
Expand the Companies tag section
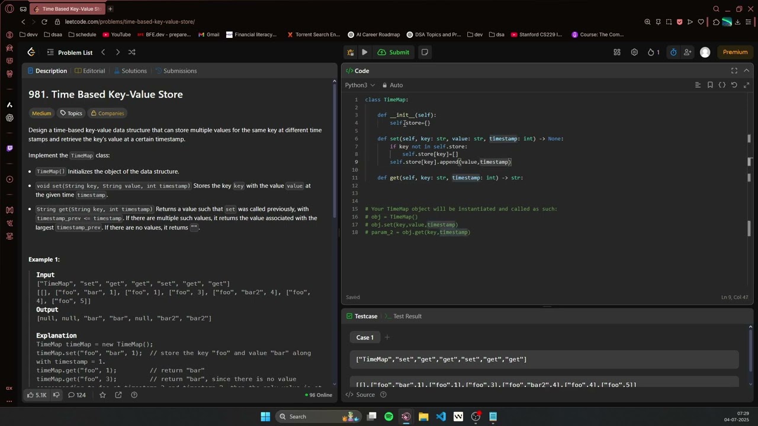[107, 113]
